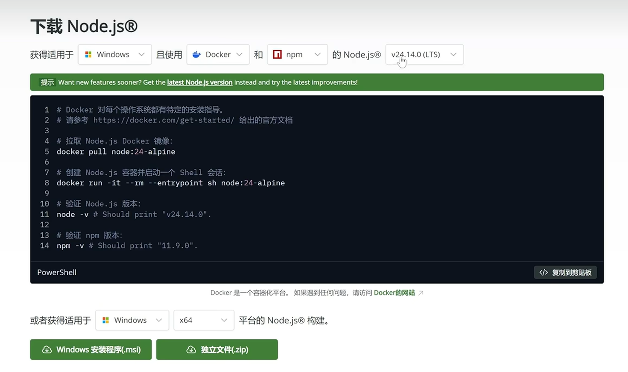Expand the x64 architecture dropdown

pos(203,320)
